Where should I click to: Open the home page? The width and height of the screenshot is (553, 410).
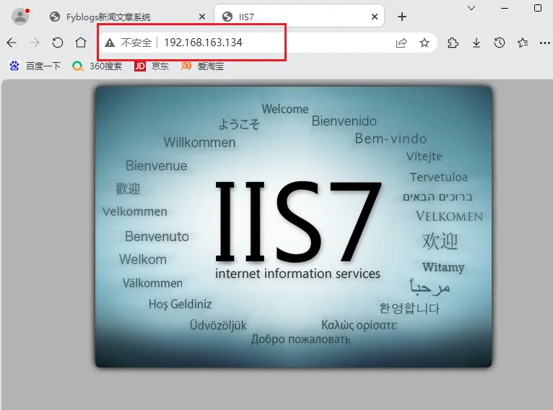pos(81,43)
